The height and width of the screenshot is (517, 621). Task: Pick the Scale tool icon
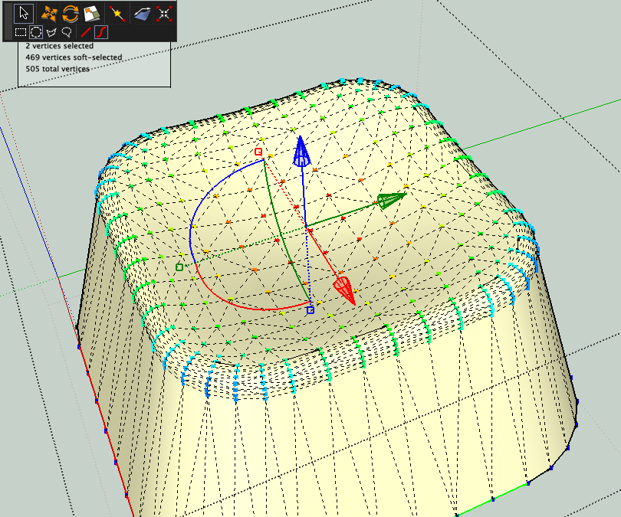tap(92, 13)
